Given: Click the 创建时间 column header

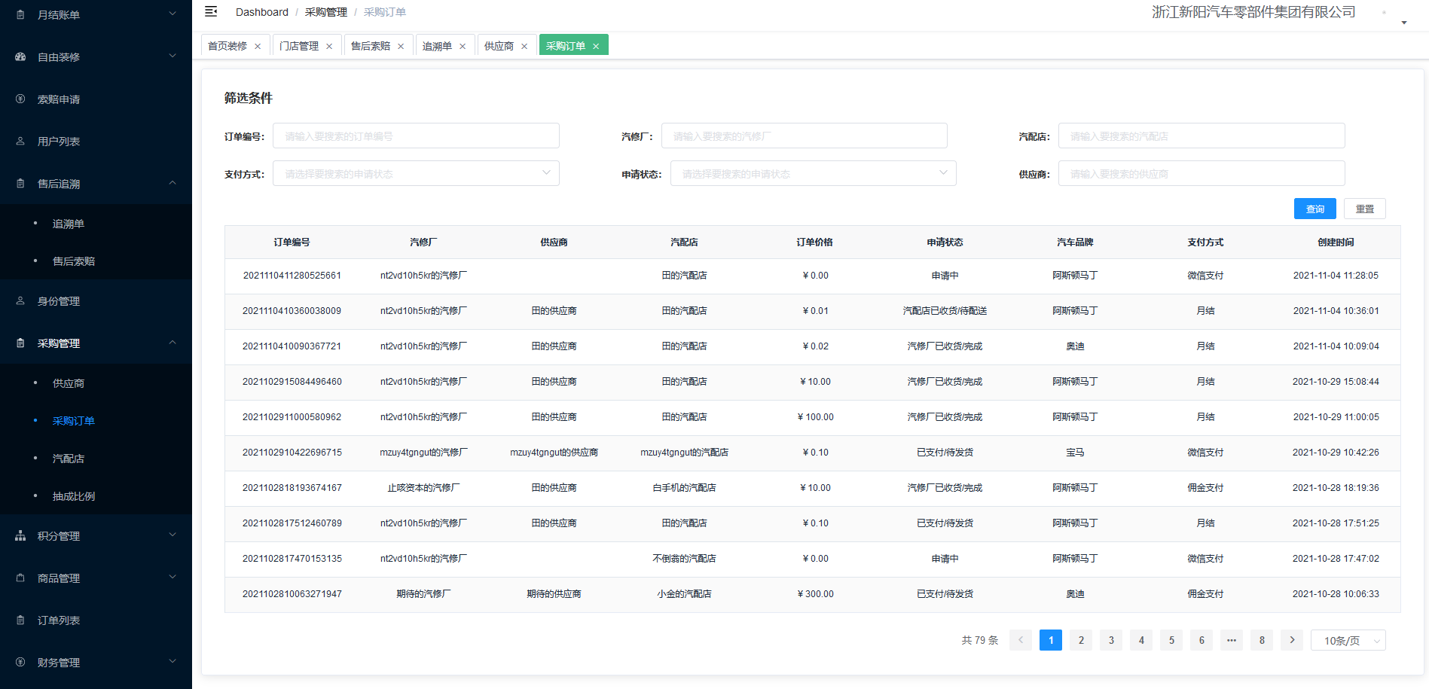Looking at the screenshot, I should (1336, 242).
